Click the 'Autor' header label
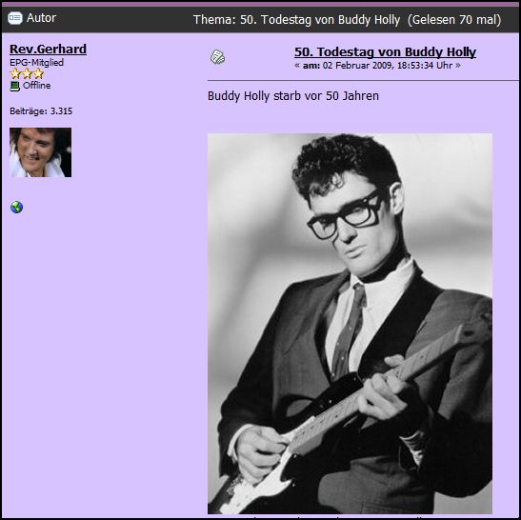This screenshot has height=520, width=521. click(41, 18)
